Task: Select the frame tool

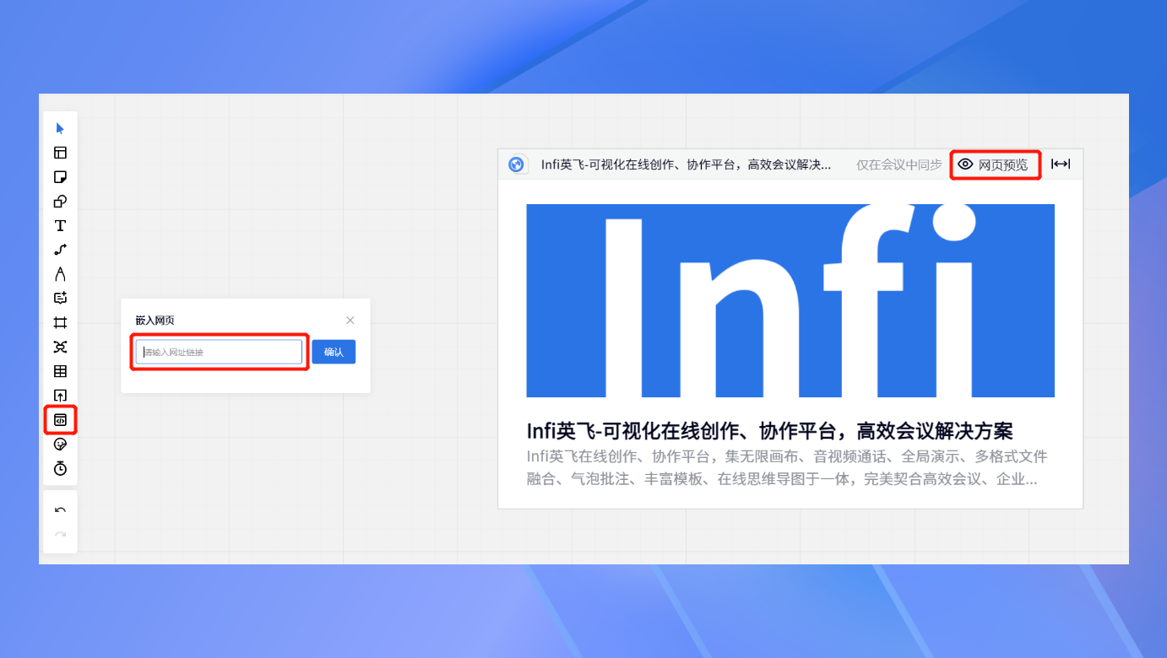Action: pyautogui.click(x=60, y=322)
